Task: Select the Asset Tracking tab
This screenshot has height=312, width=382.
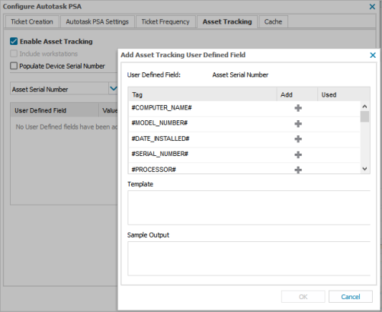Action: point(227,22)
